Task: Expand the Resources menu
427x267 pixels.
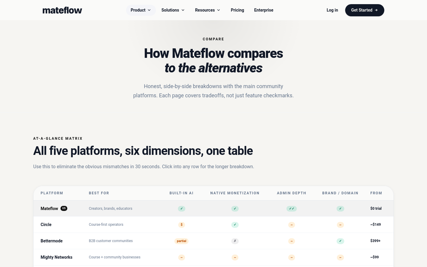Action: tap(208, 10)
